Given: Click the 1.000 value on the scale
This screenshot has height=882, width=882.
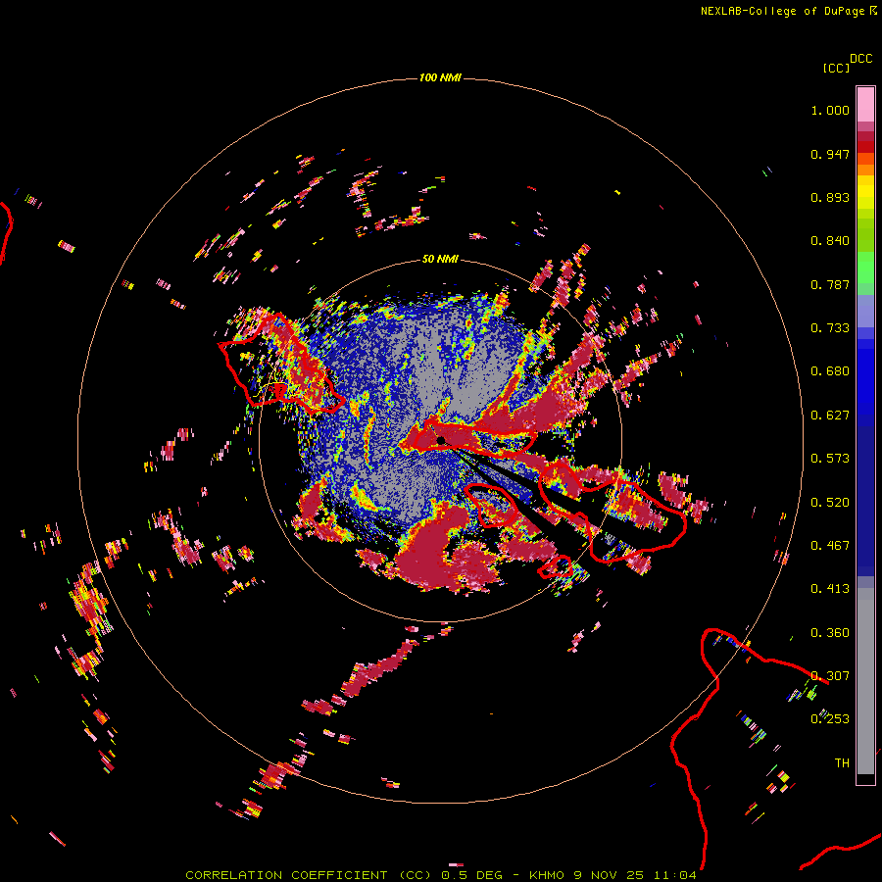Looking at the screenshot, I should tap(830, 110).
